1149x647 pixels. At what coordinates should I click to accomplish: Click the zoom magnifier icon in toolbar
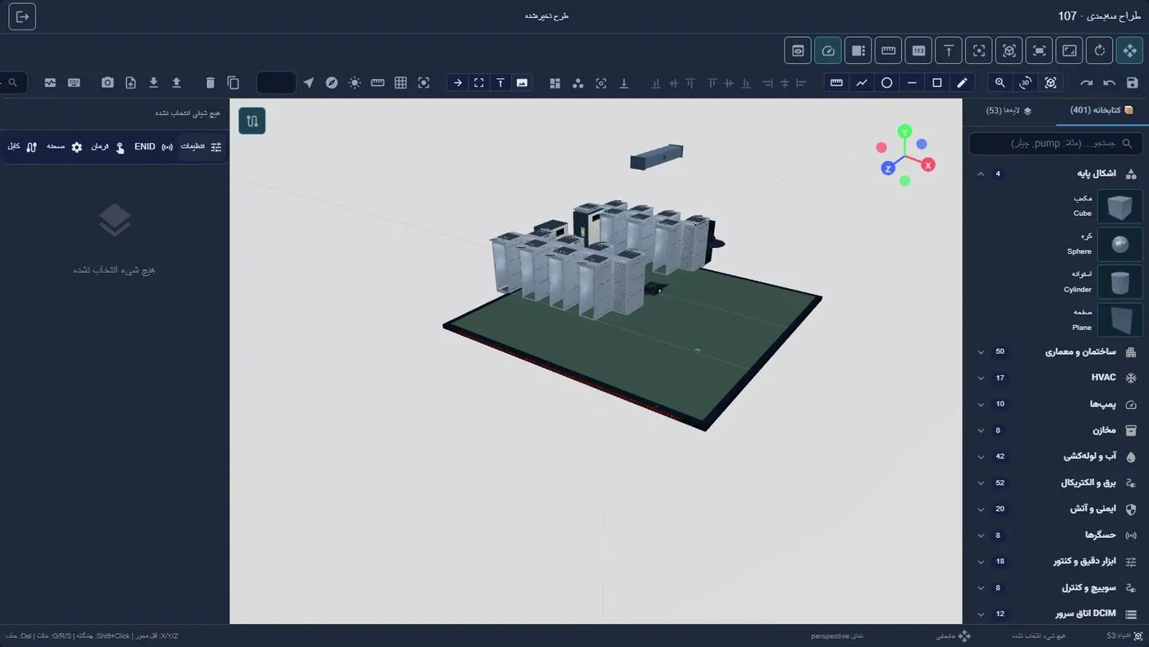click(x=1000, y=83)
